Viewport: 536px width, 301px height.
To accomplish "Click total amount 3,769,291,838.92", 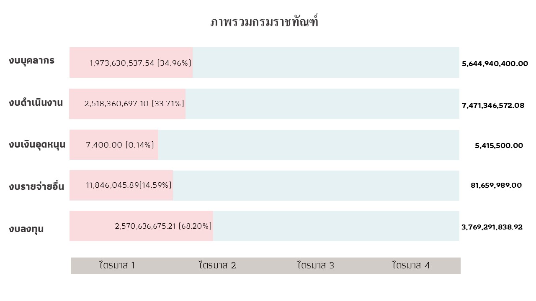I will point(492,227).
